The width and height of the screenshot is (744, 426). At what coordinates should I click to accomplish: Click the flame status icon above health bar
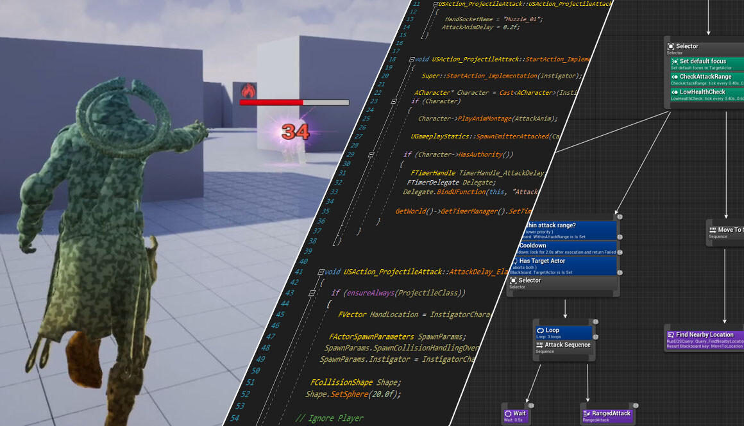click(248, 90)
